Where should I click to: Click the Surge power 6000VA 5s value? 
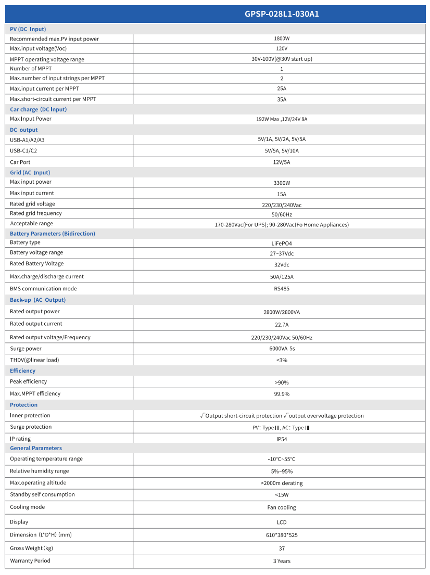tap(282, 349)
